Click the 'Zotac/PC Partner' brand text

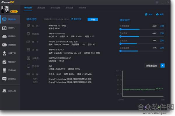click(x=61, y=45)
